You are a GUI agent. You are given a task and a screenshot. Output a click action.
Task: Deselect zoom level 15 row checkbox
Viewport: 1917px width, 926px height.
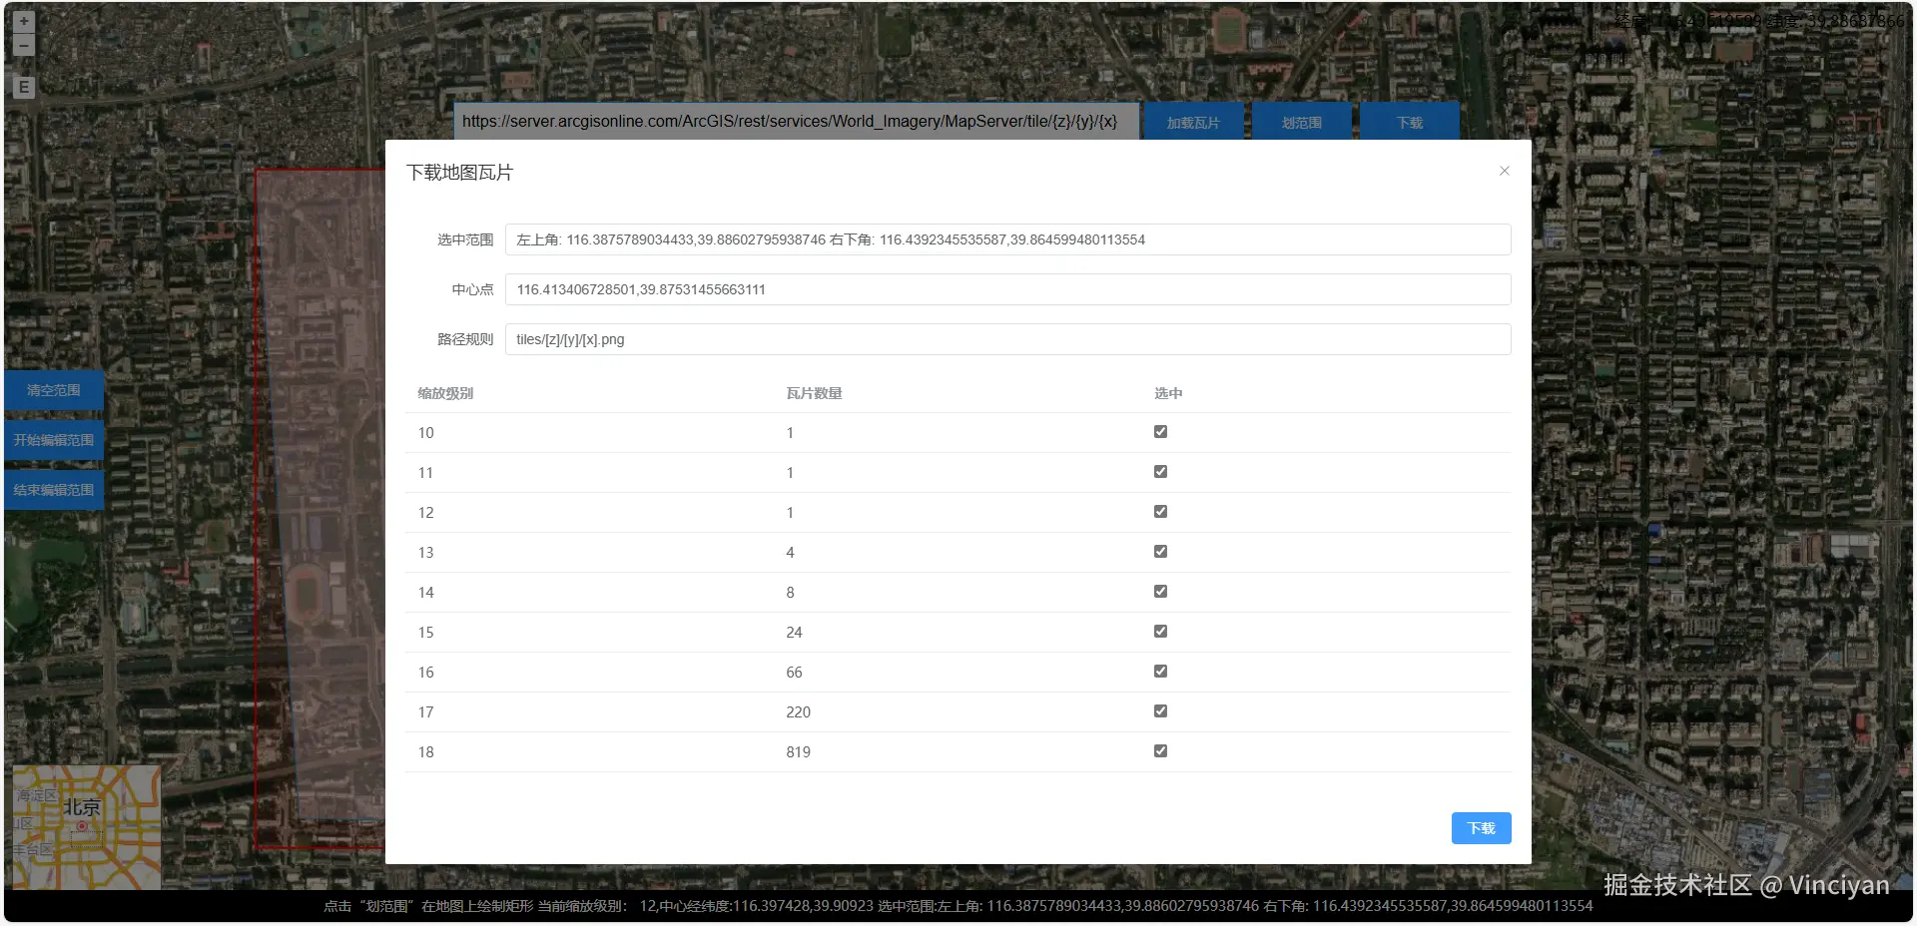coord(1160,632)
